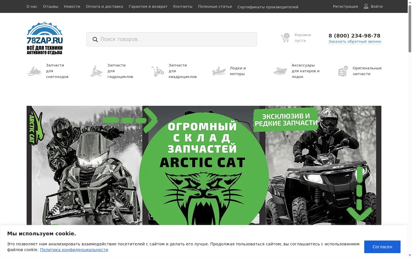The image size is (412, 258).
Task: Click the original parts checklist icon
Action: point(343,71)
